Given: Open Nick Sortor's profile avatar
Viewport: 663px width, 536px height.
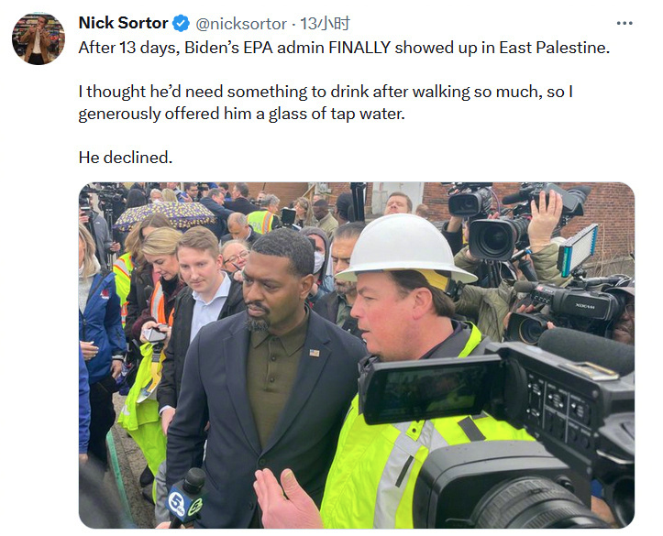Looking at the screenshot, I should click(x=38, y=38).
